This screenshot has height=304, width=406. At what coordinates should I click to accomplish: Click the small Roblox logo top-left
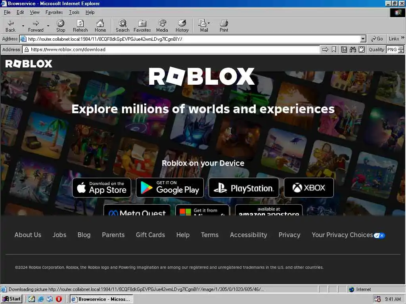29,64
